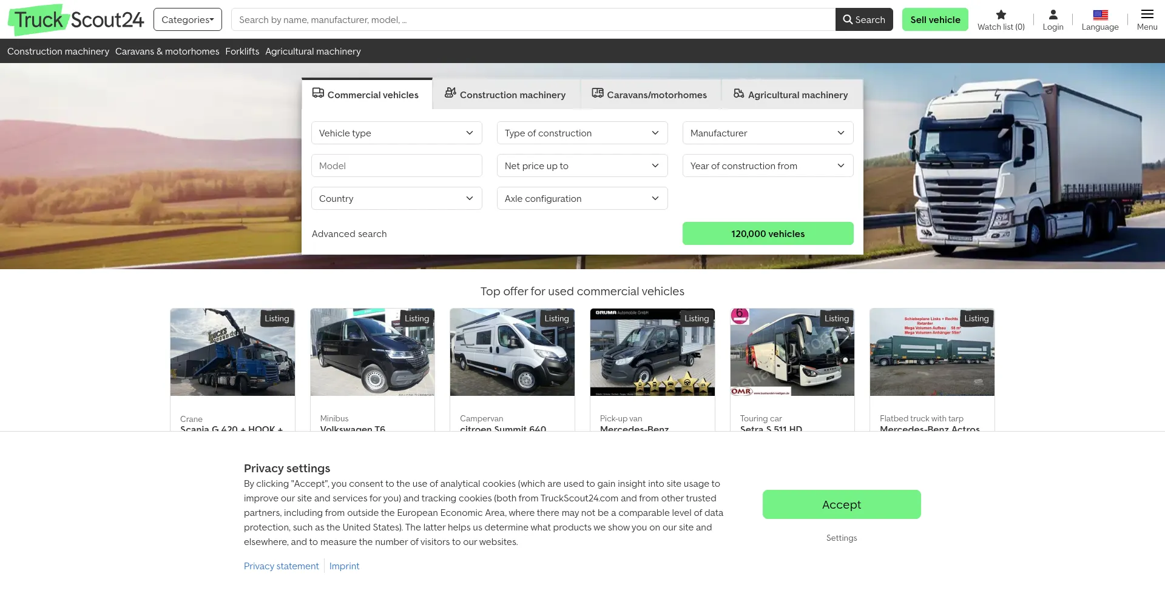Open cookie Settings link
This screenshot has height=602, width=1165.
click(x=842, y=538)
